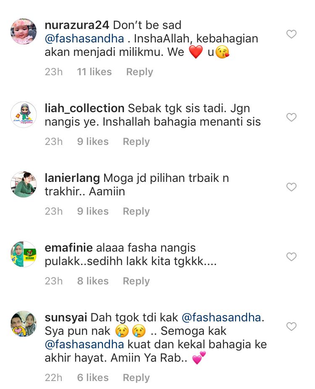Open the nurazura24 username link

coord(77,25)
